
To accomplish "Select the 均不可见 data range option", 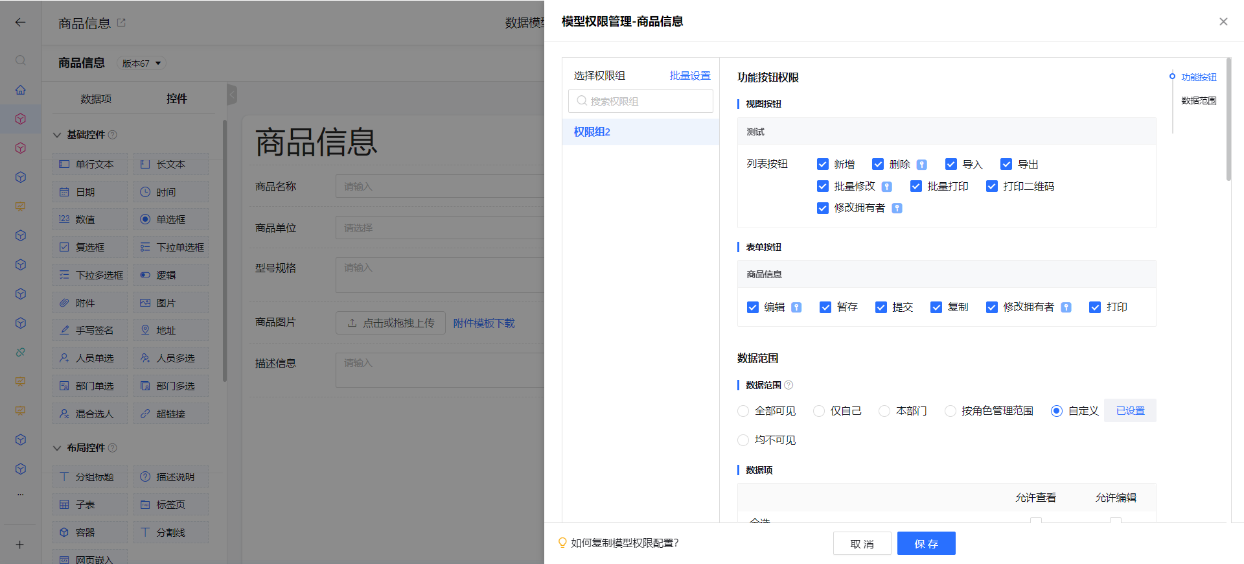I will (x=743, y=440).
